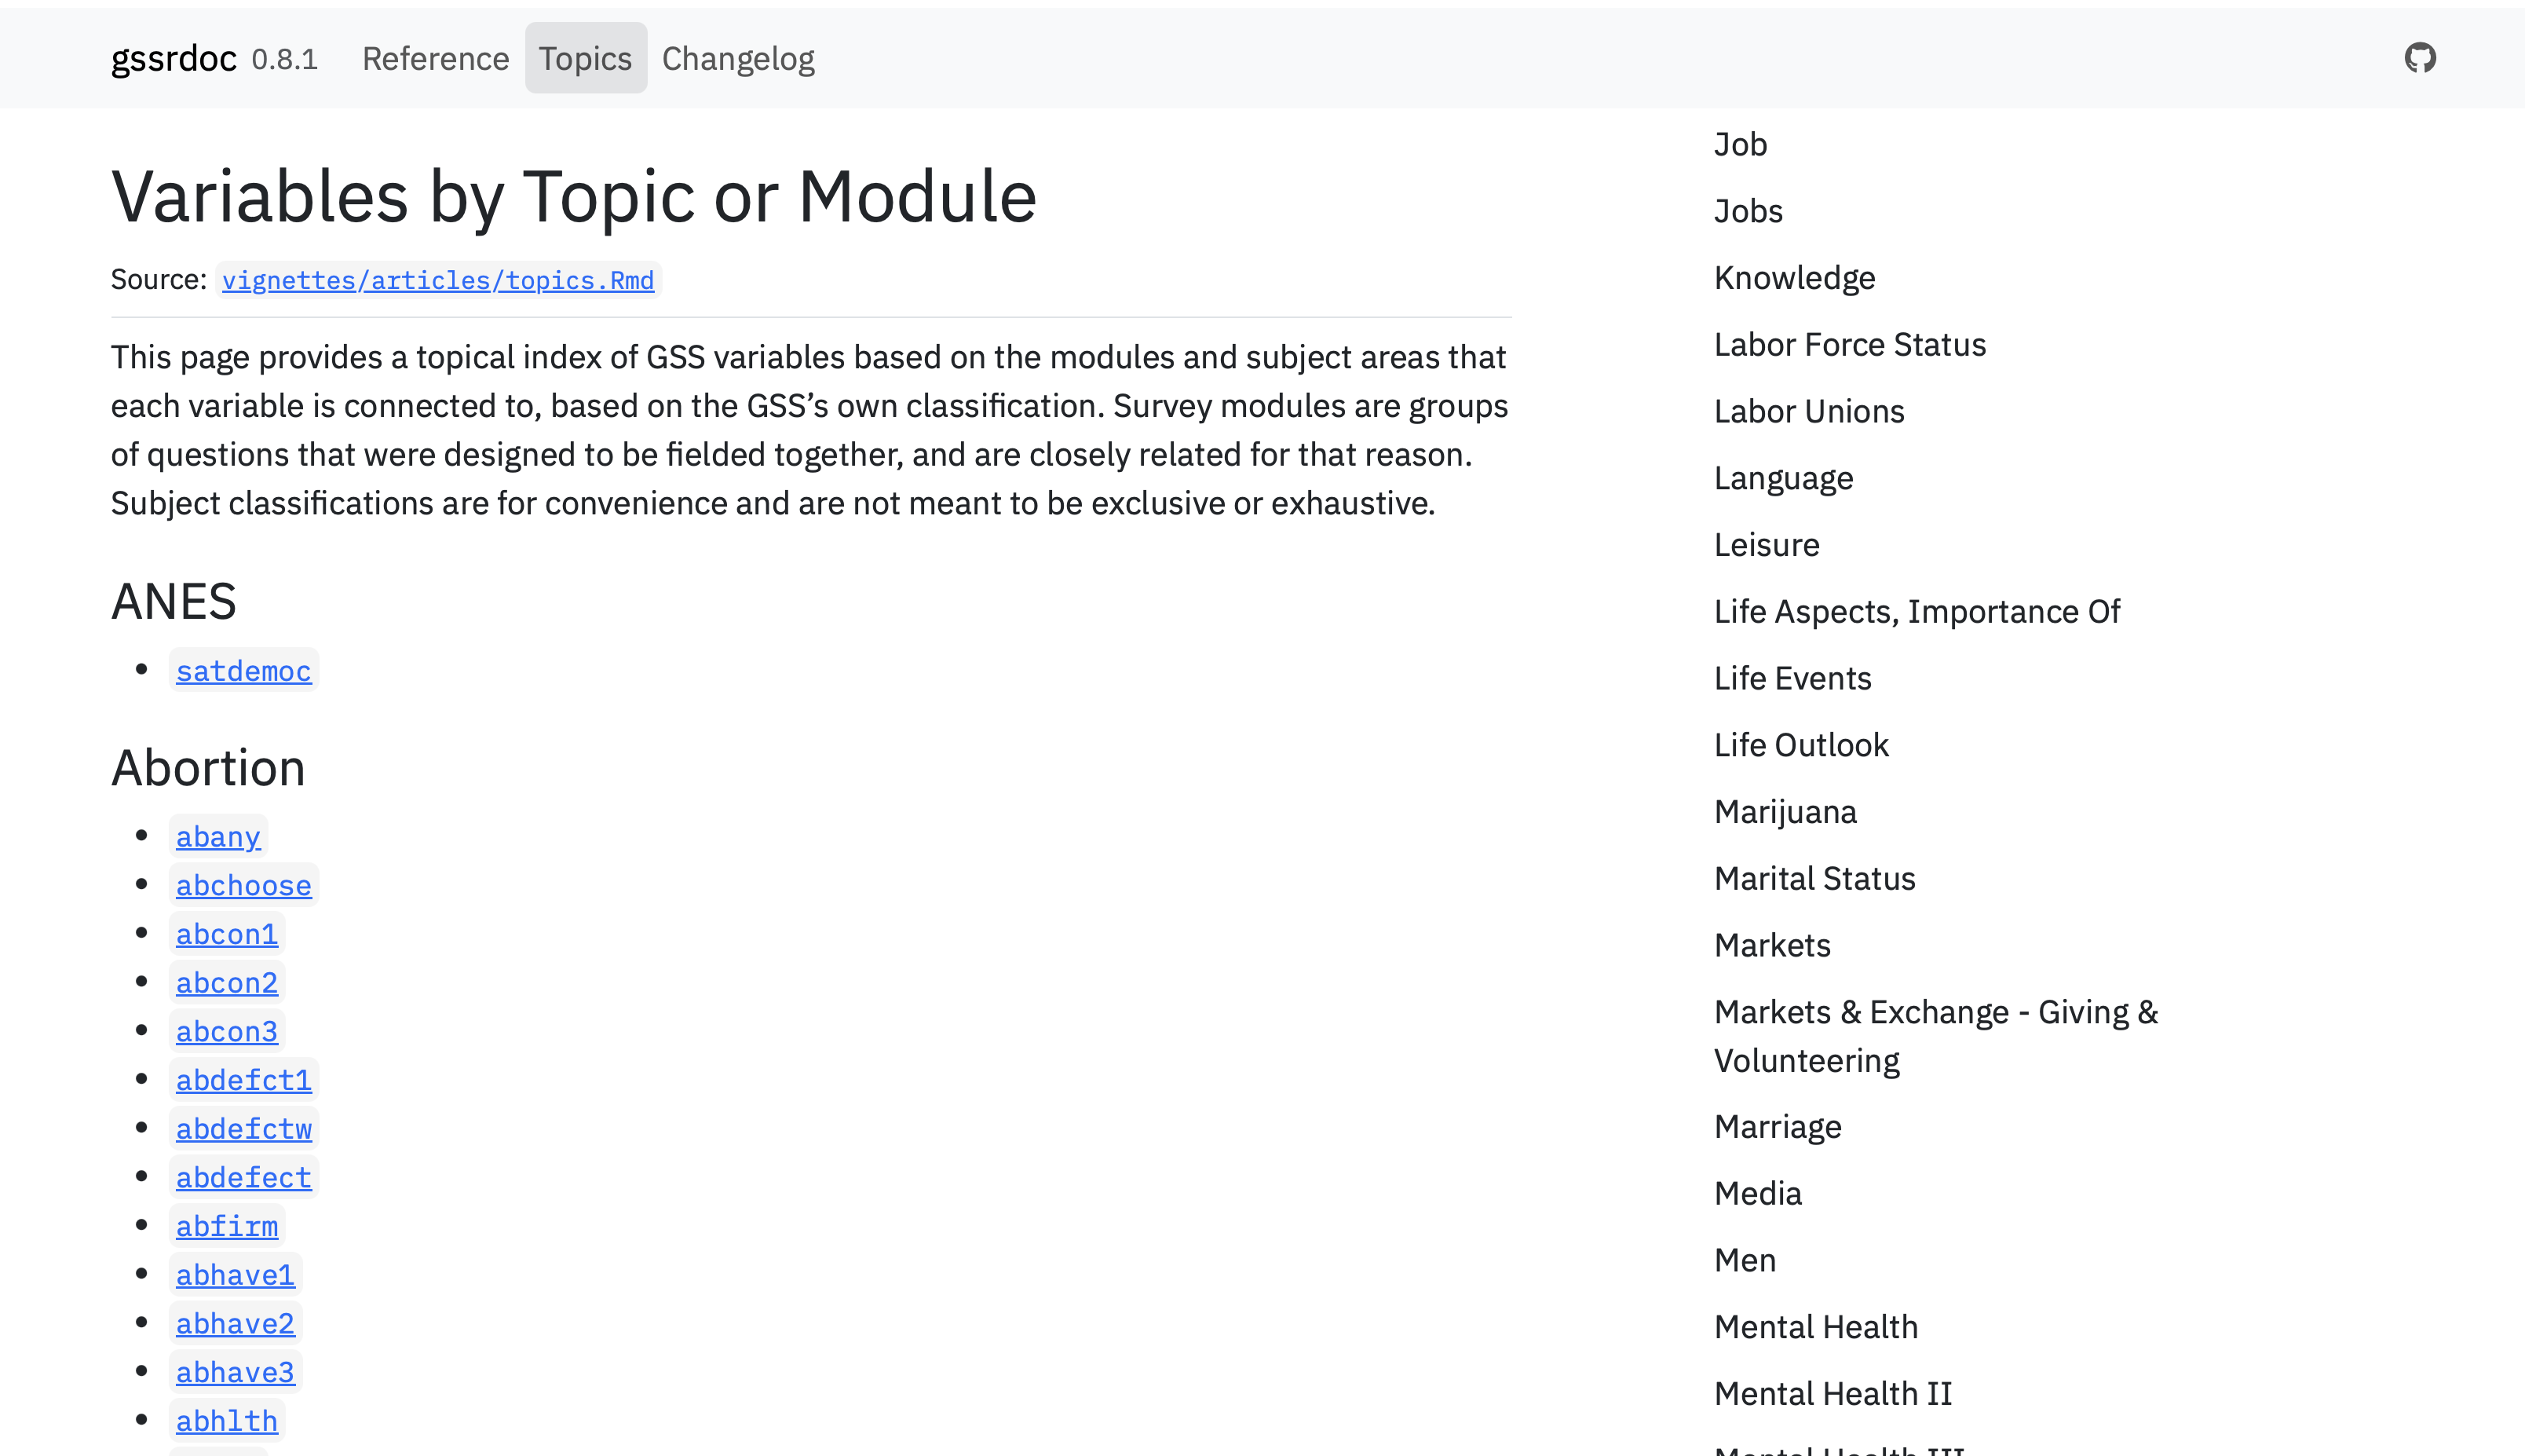Open the abchoose variable page
The height and width of the screenshot is (1456, 2525).
pyautogui.click(x=243, y=886)
